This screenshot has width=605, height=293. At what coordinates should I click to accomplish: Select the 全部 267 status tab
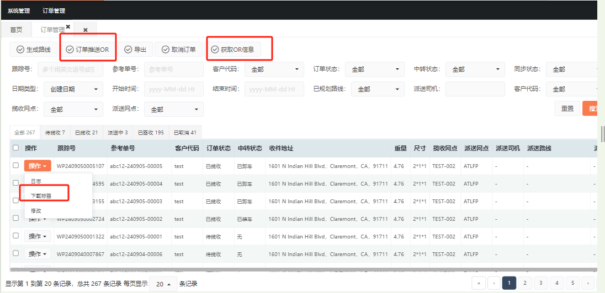(x=25, y=132)
